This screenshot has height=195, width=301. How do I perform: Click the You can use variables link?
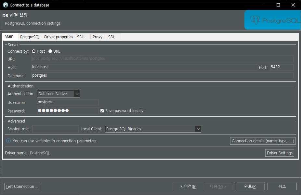[55, 141]
